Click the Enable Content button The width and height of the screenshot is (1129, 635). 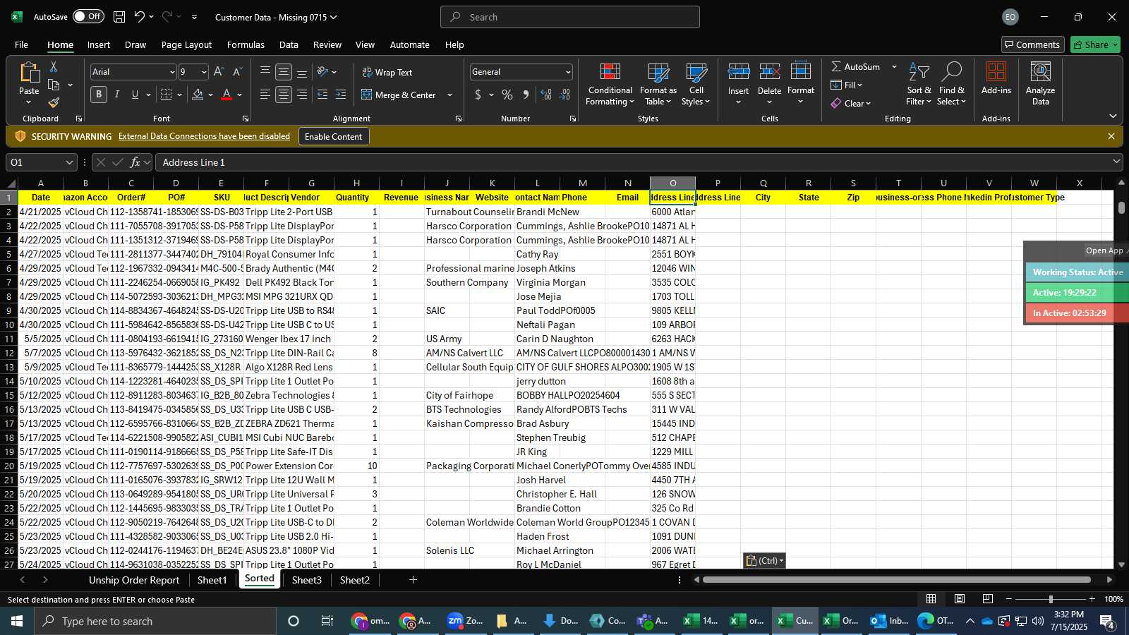coord(333,136)
